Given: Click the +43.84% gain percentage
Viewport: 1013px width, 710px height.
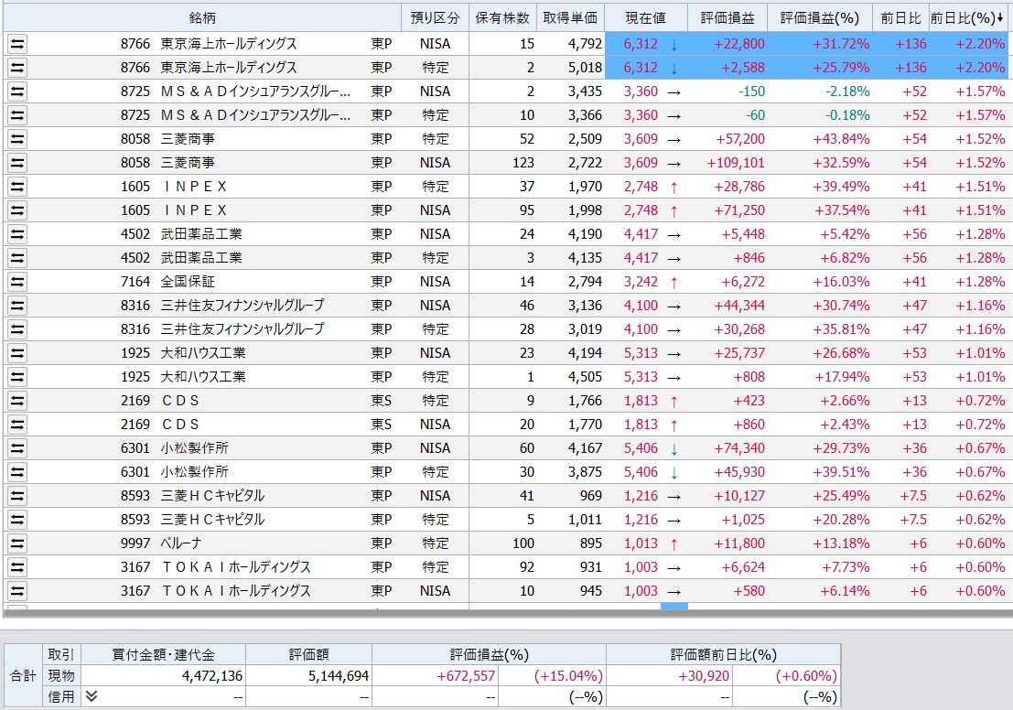Looking at the screenshot, I should click(x=841, y=139).
